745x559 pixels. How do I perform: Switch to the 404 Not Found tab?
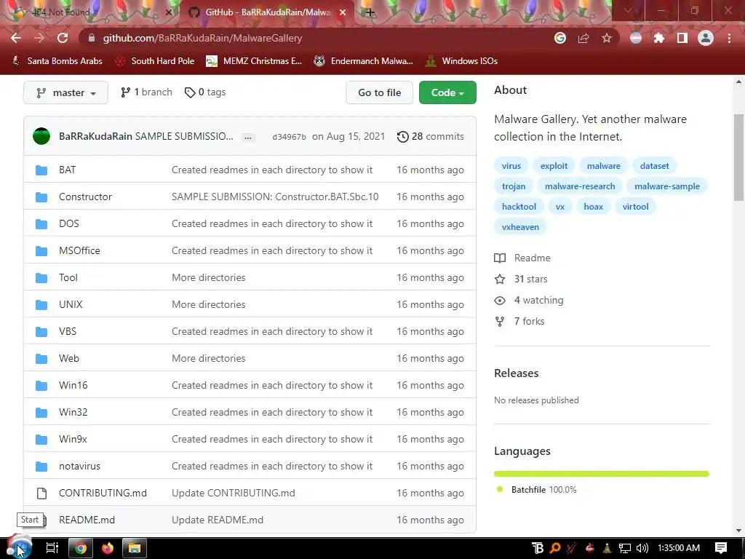90,12
